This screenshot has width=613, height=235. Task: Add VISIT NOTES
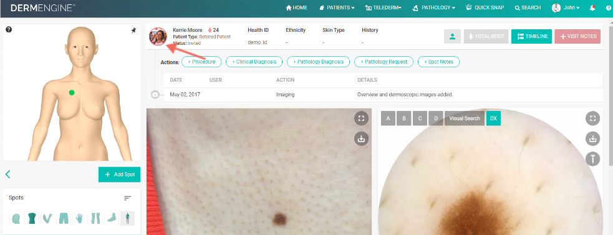coord(577,36)
